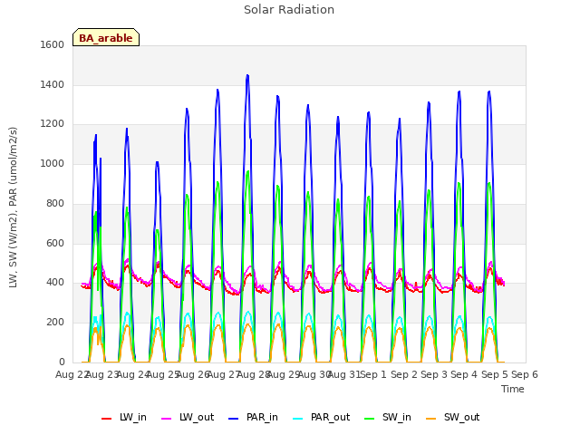This screenshot has height=435, width=580.
Task: Click the orange SW_out legend color marker
Action: tap(430, 419)
